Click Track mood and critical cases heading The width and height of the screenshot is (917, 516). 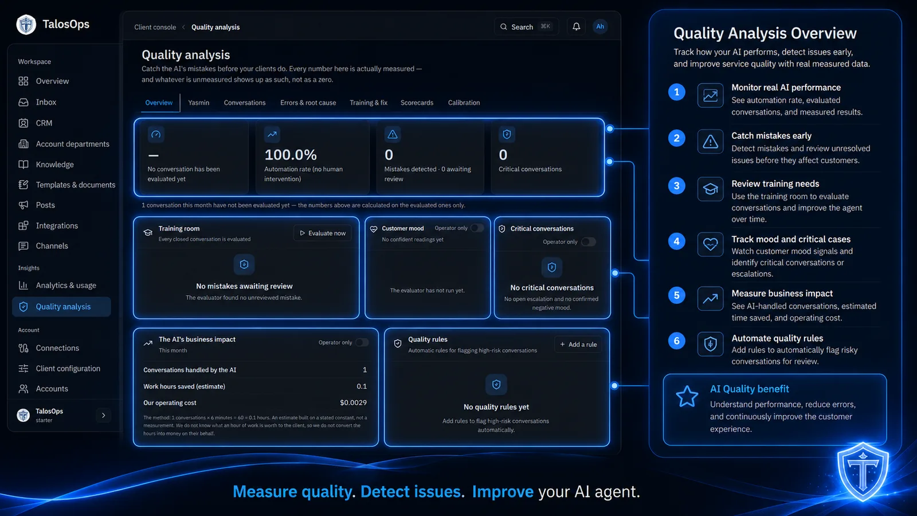791,240
